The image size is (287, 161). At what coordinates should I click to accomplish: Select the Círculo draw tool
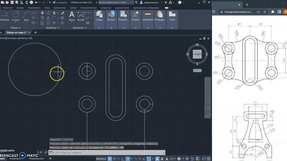[16, 16]
